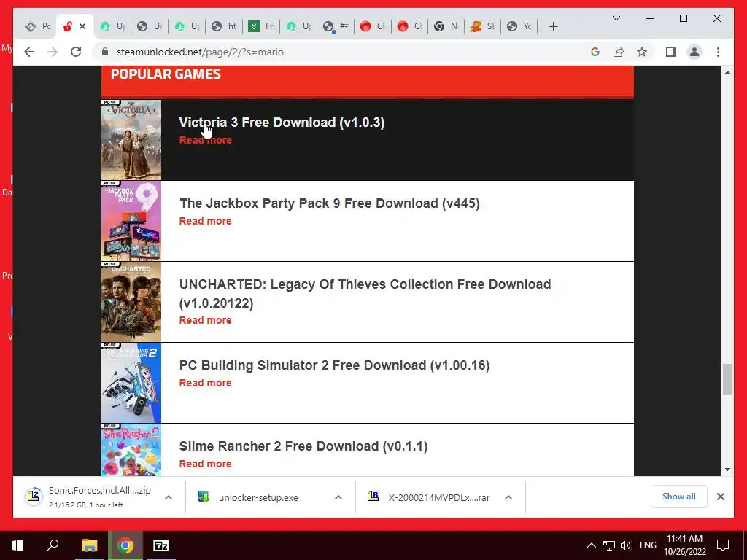Screen dimensions: 747x560
Task: Open the Slime Rancher 2 thumbnail
Action: click(131, 450)
